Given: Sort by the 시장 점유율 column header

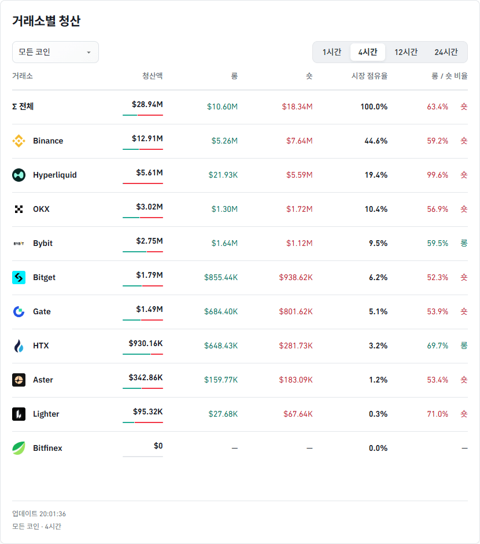Looking at the screenshot, I should coord(370,76).
